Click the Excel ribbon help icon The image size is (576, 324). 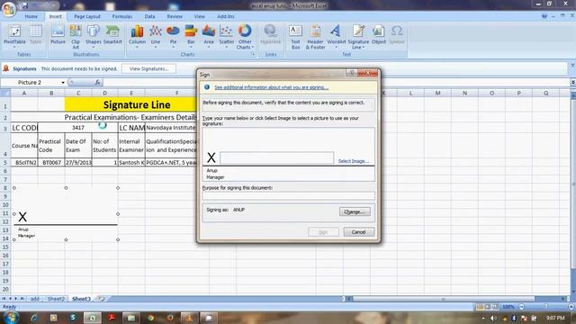tap(544, 16)
